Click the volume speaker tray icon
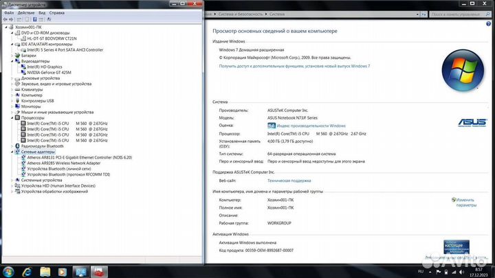The height and width of the screenshot is (278, 495). click(x=461, y=272)
